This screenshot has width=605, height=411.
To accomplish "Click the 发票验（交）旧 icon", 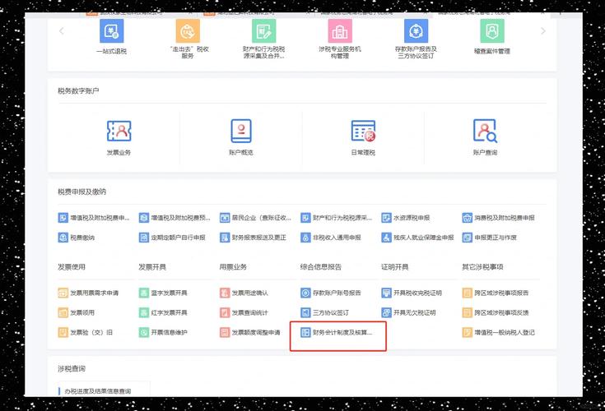I will 63,332.
